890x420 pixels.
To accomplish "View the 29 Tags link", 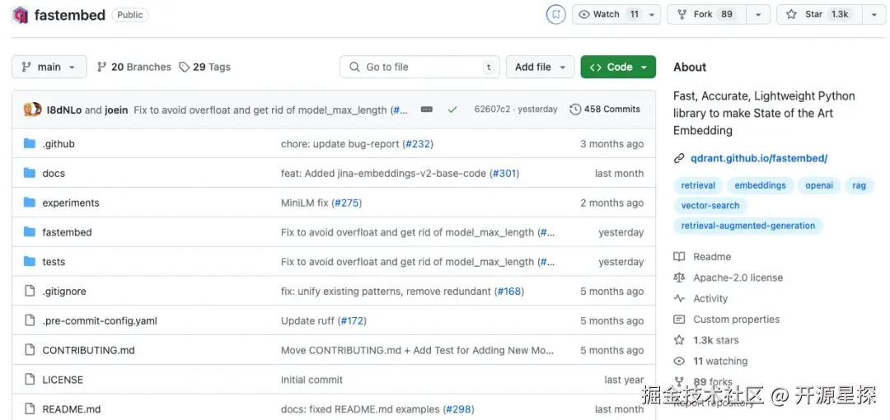I will click(x=205, y=67).
